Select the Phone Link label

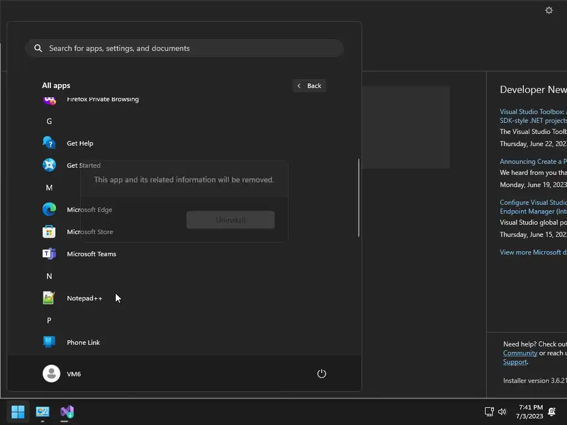click(83, 342)
